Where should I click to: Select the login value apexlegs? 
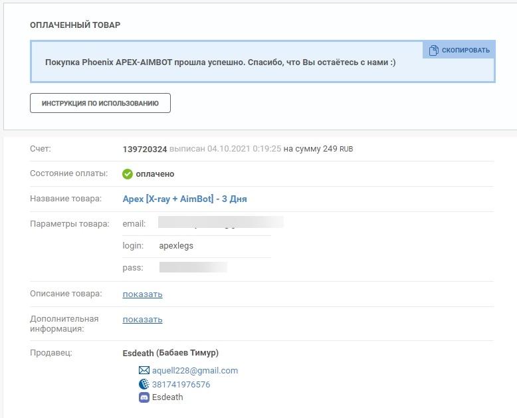click(x=176, y=245)
